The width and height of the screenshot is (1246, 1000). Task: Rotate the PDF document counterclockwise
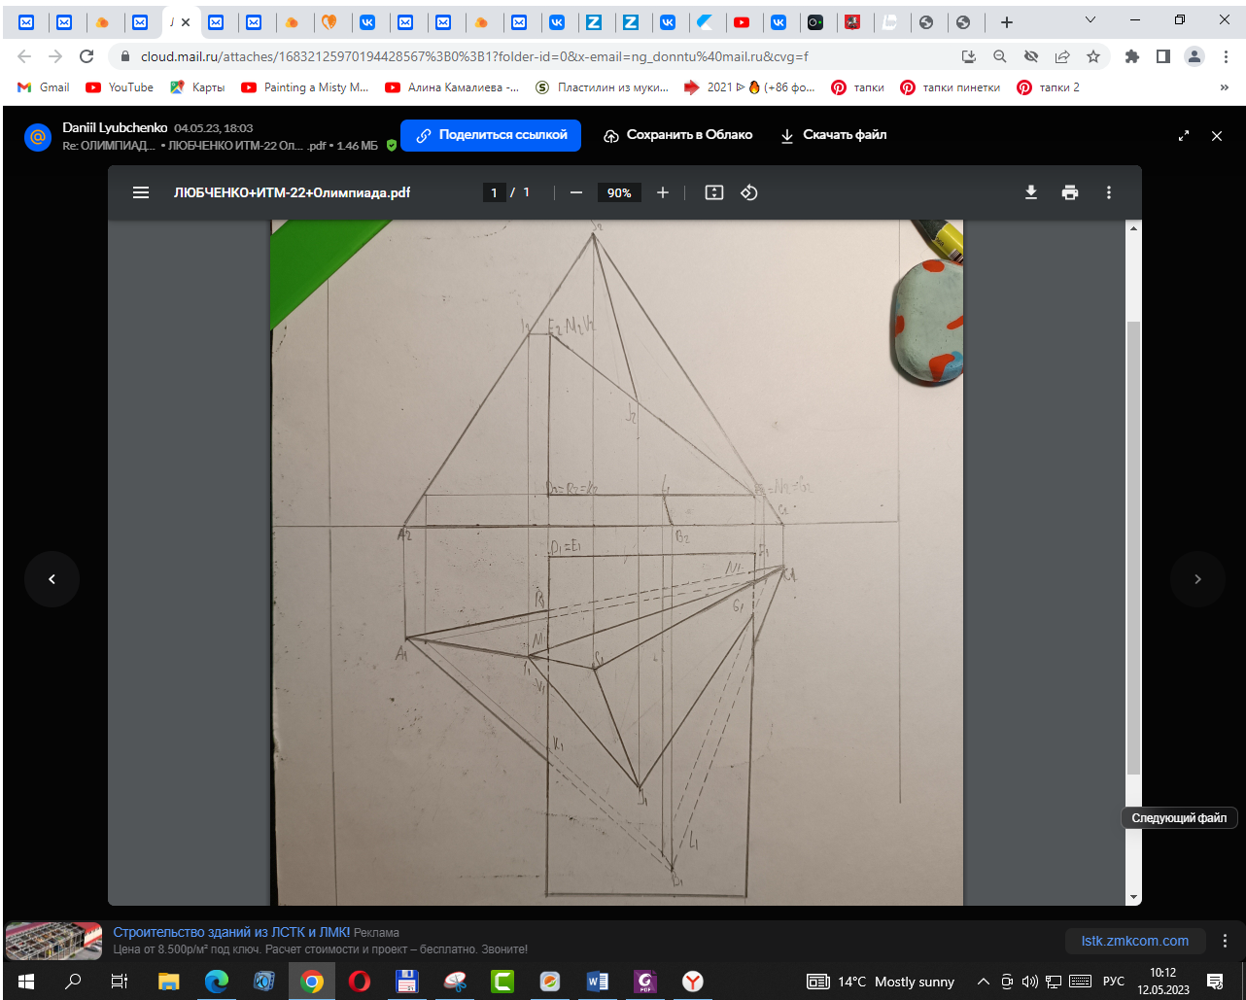[748, 192]
